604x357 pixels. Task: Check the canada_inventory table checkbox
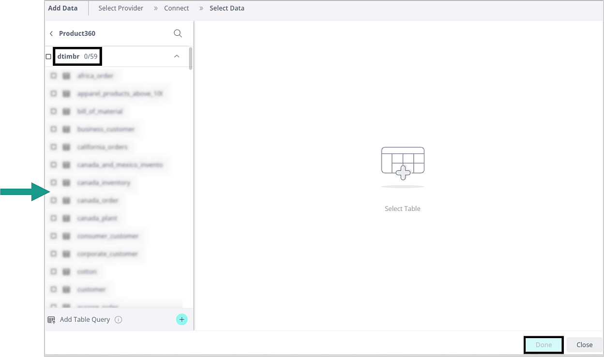(54, 183)
